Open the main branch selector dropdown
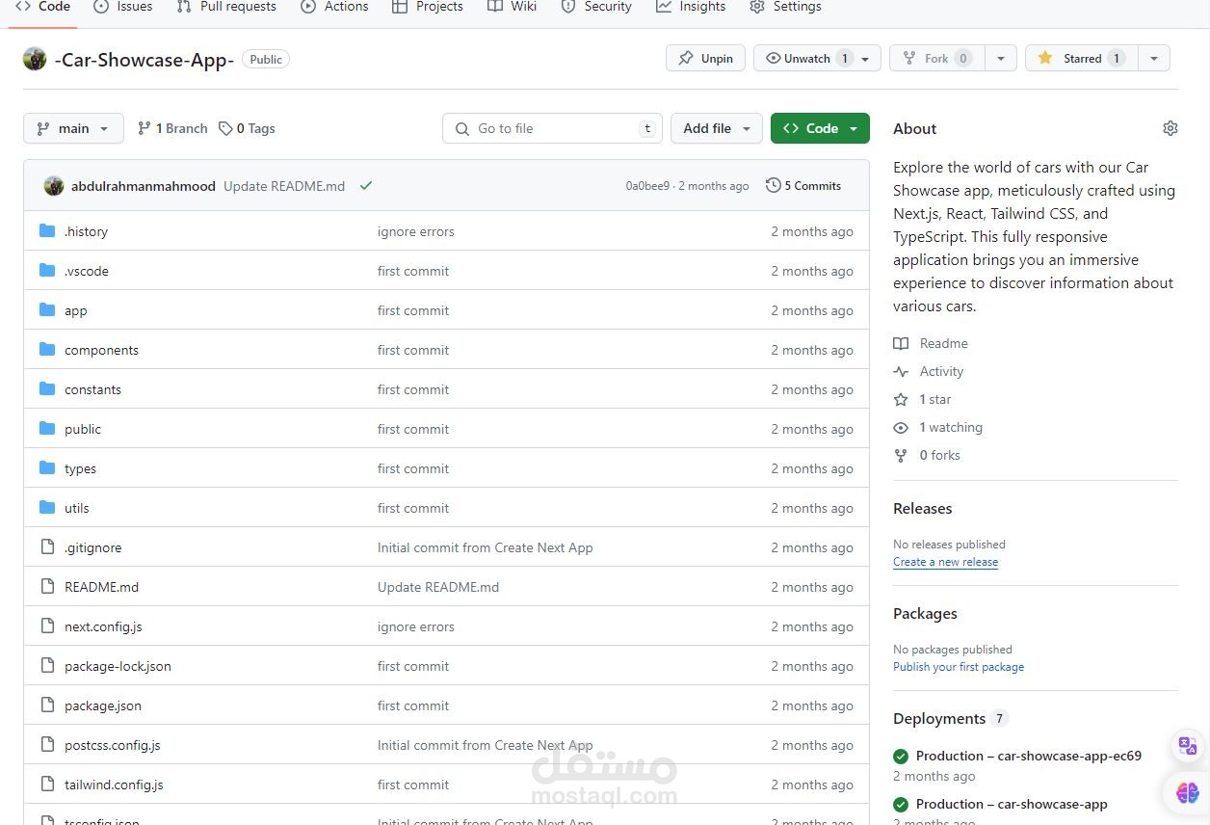Viewport: 1210px width, 825px height. tap(73, 128)
